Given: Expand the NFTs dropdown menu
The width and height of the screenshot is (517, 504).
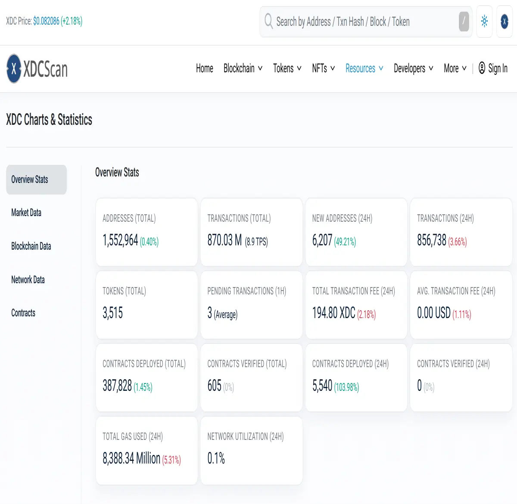Looking at the screenshot, I should [324, 68].
